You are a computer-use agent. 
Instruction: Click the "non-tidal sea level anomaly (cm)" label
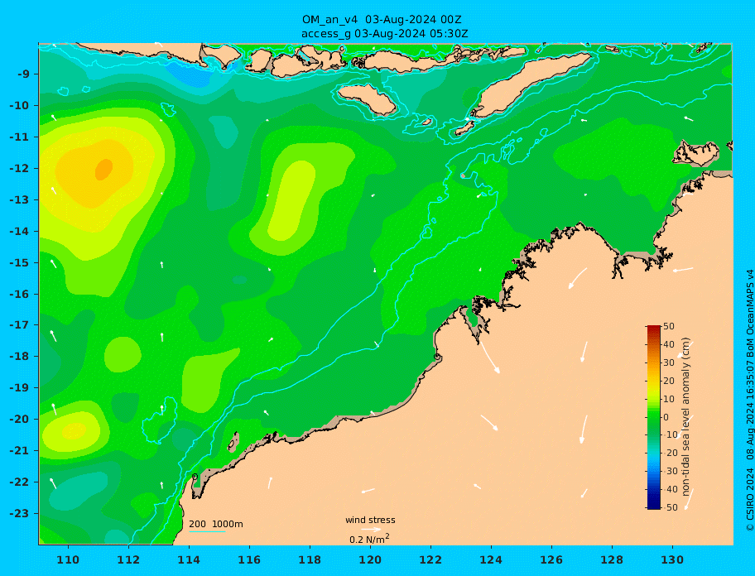tap(686, 417)
